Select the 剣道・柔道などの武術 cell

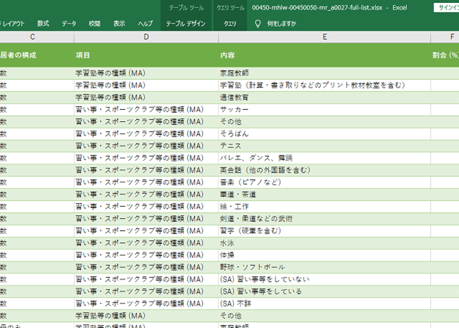(324, 219)
